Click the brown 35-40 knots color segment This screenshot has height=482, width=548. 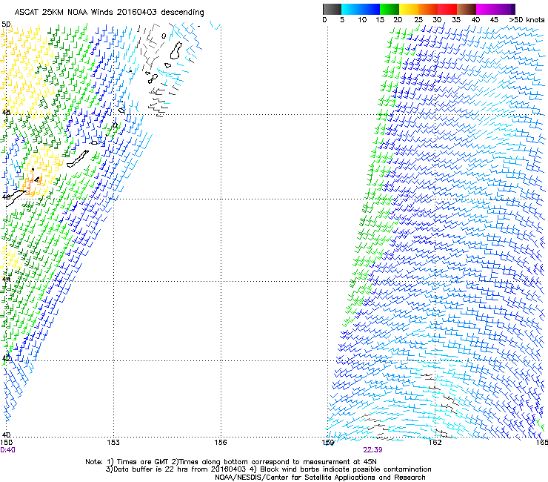467,9
